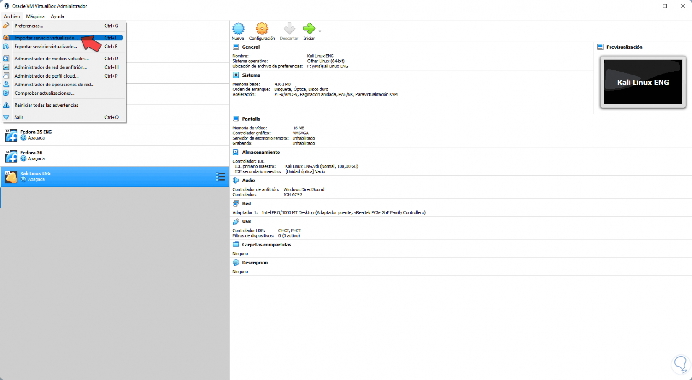Click the Sistema chip icon
The image size is (692, 380).
click(236, 75)
